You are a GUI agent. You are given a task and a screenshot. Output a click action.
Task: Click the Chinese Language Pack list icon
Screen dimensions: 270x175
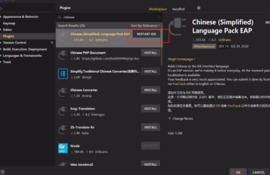pyautogui.click(x=63, y=36)
